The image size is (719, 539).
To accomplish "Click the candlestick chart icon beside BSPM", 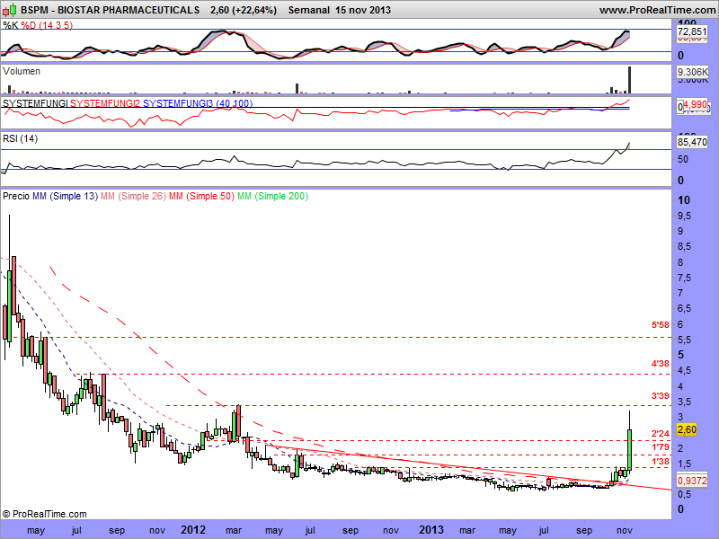I will point(10,9).
